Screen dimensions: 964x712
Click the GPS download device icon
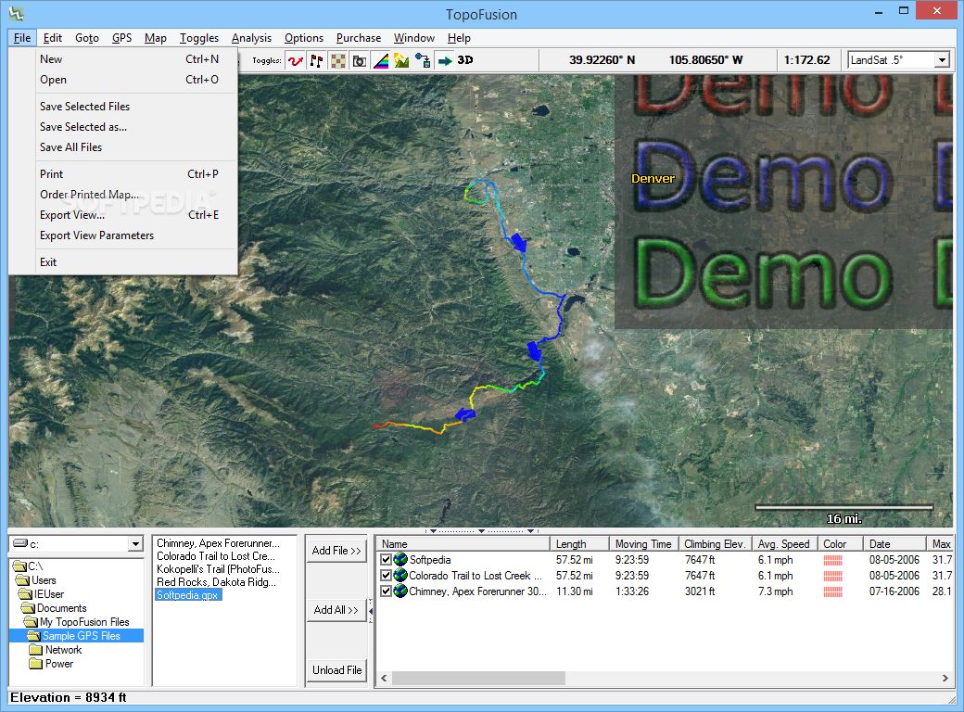pyautogui.click(x=423, y=60)
